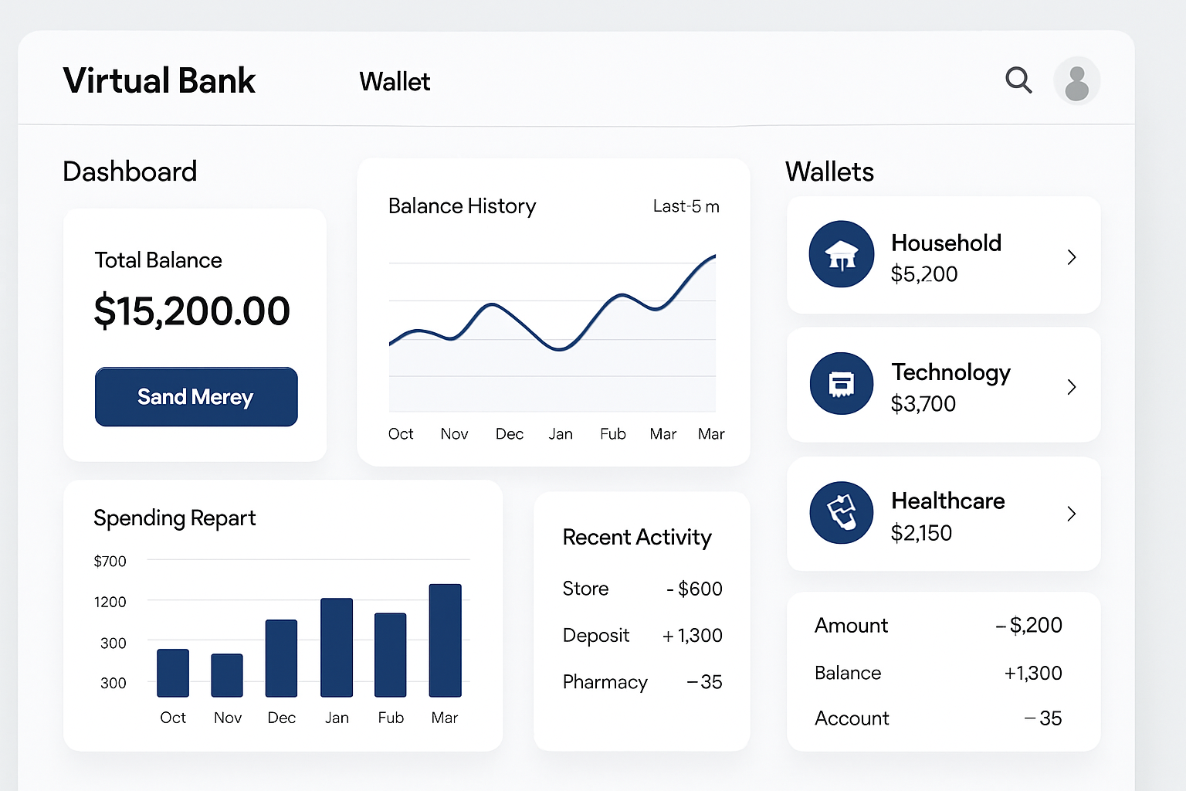Click the Mar bar in Spending Repart
Image resolution: width=1186 pixels, height=791 pixels.
445,640
